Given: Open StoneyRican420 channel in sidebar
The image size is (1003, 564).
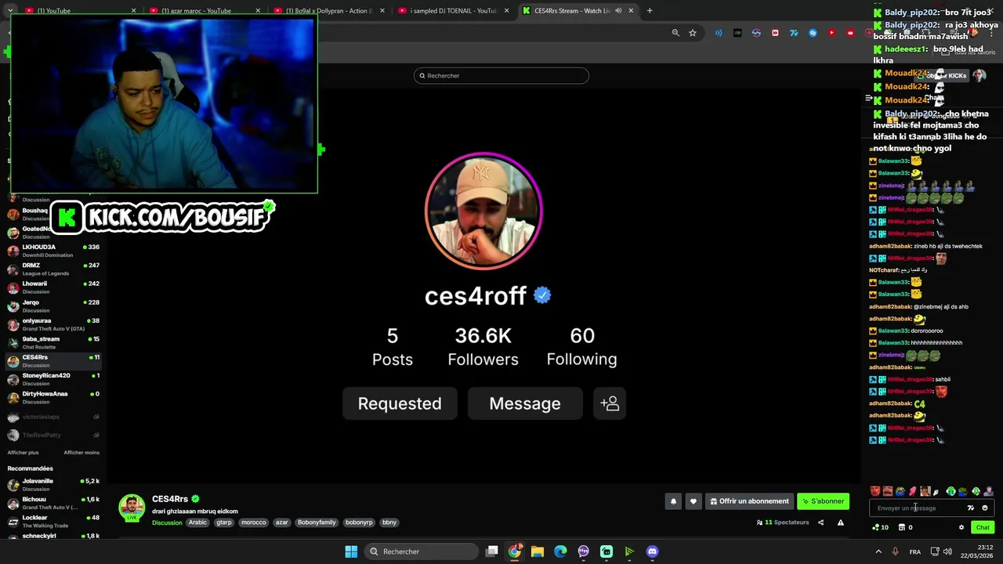Looking at the screenshot, I should [53, 379].
